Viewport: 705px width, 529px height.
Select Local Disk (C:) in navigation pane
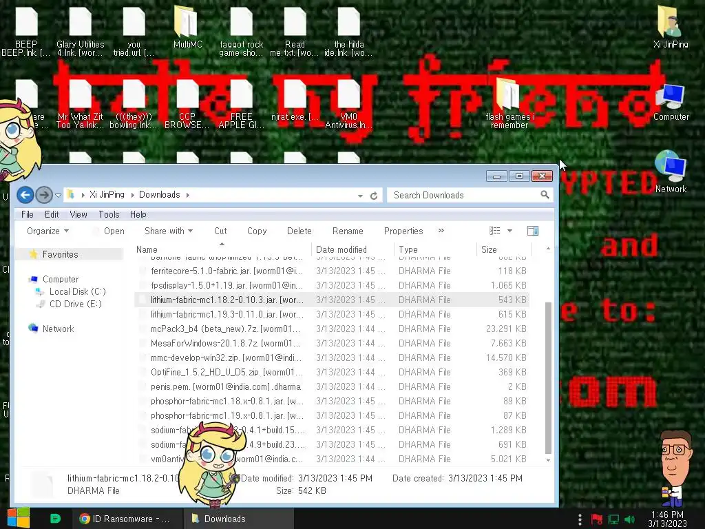tap(77, 291)
